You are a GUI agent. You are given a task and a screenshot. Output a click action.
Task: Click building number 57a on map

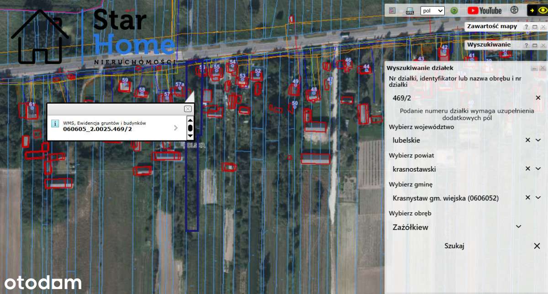click(x=179, y=84)
